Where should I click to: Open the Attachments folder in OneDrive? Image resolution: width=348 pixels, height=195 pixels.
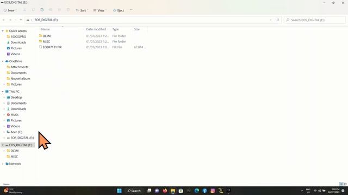[x=20, y=67]
